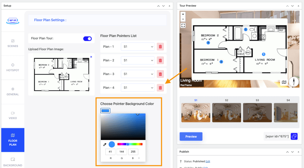304x168 pixels.
Task: Move the Publish panel down
Action: [292, 152]
